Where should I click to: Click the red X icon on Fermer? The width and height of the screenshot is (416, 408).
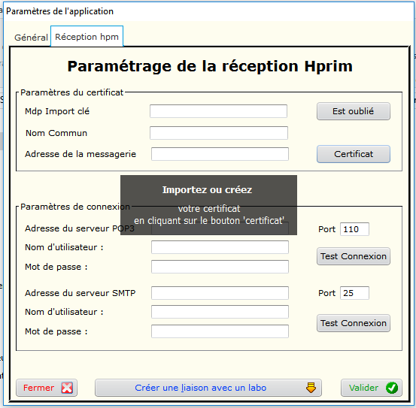pos(67,388)
